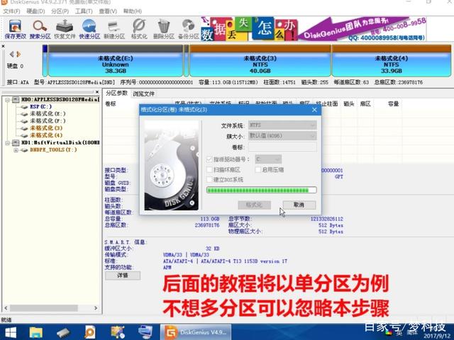Select the DiskGenius taskbar button
The width and height of the screenshot is (454, 340).
click(x=196, y=332)
